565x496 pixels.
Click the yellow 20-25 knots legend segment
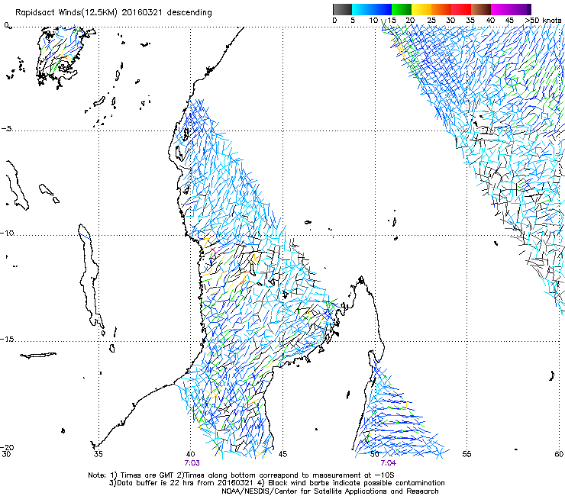tap(421, 9)
